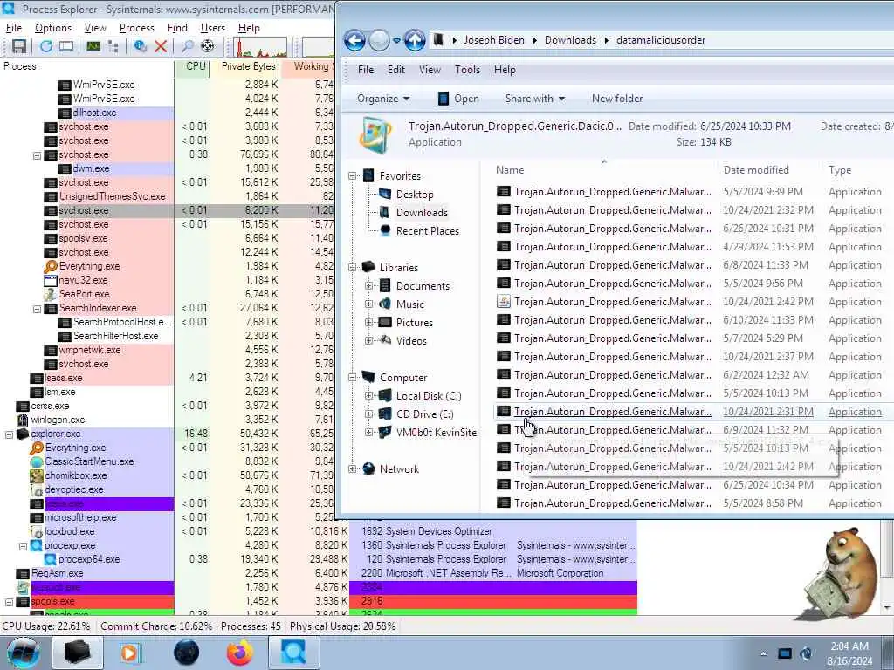The image size is (894, 670).
Task: Click the Windows Start orb
Action: [23, 653]
